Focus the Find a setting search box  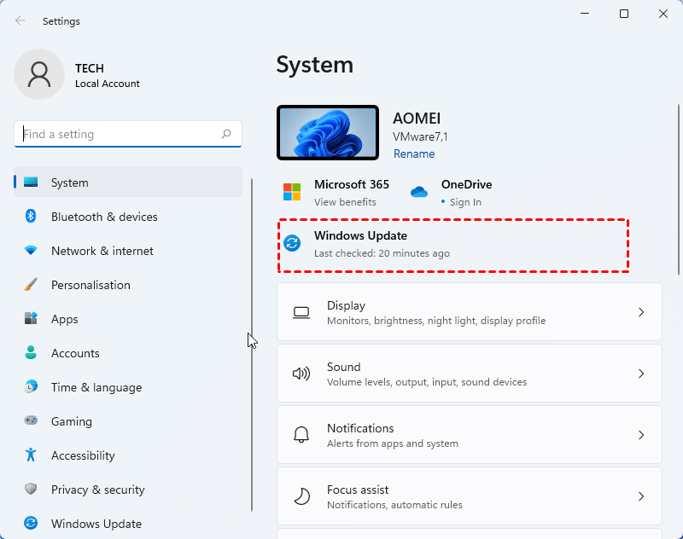pos(127,134)
